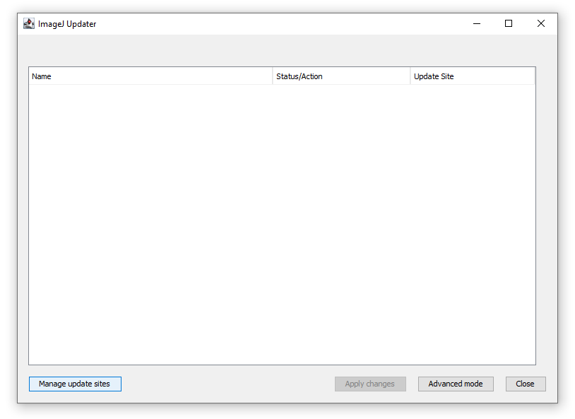Maximize the ImageJ Updater window

(x=509, y=24)
